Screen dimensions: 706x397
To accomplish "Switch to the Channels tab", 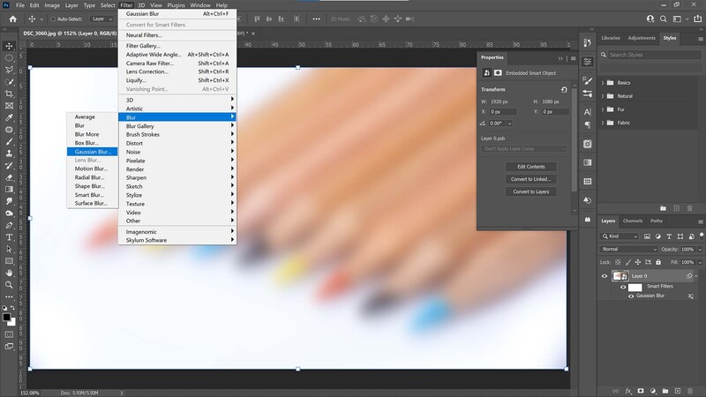I will pos(633,221).
